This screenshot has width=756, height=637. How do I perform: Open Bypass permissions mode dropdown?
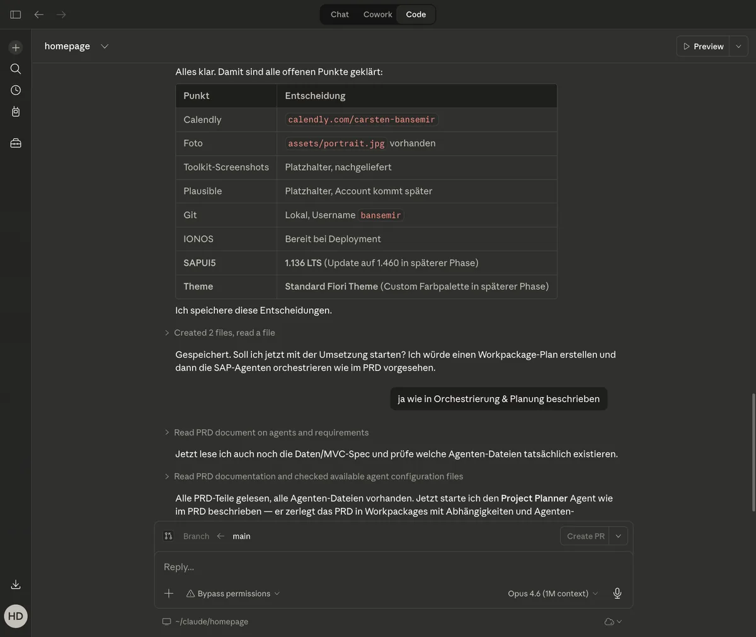click(x=233, y=594)
